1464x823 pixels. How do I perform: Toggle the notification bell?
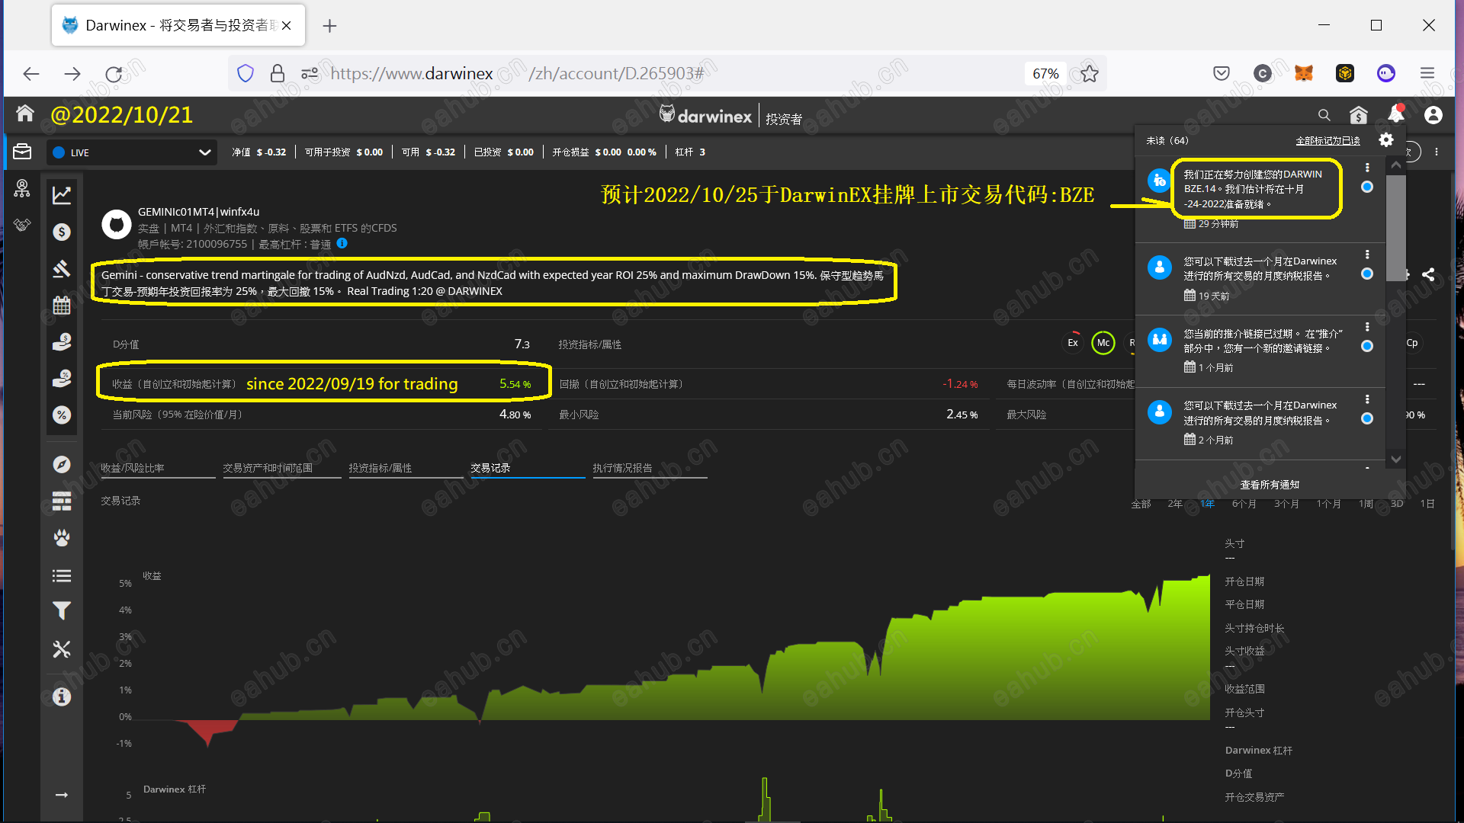point(1396,114)
